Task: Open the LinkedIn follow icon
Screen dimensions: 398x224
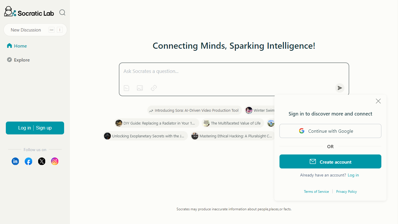Action: click(15, 161)
